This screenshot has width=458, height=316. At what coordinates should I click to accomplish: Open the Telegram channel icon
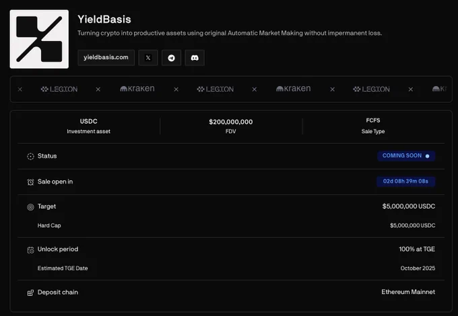pyautogui.click(x=172, y=58)
